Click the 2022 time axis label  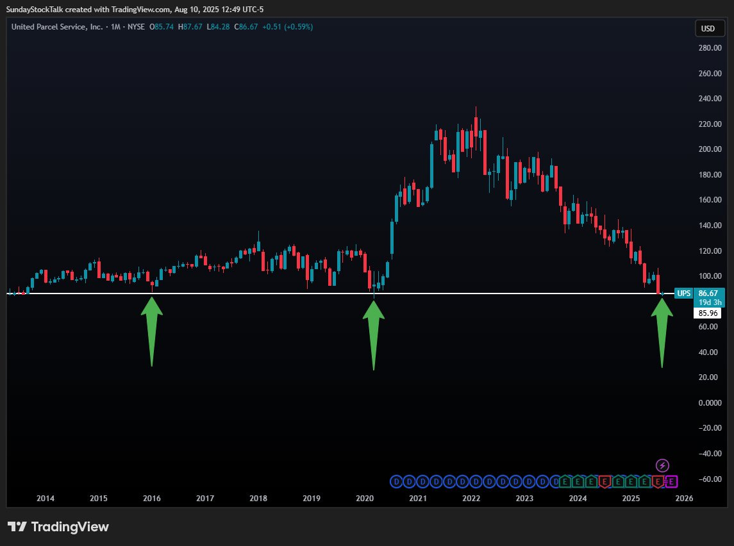[471, 499]
